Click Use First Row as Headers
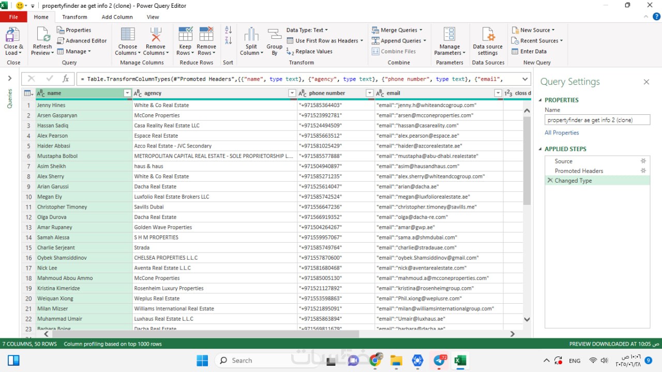Image resolution: width=662 pixels, height=372 pixels. coord(326,41)
